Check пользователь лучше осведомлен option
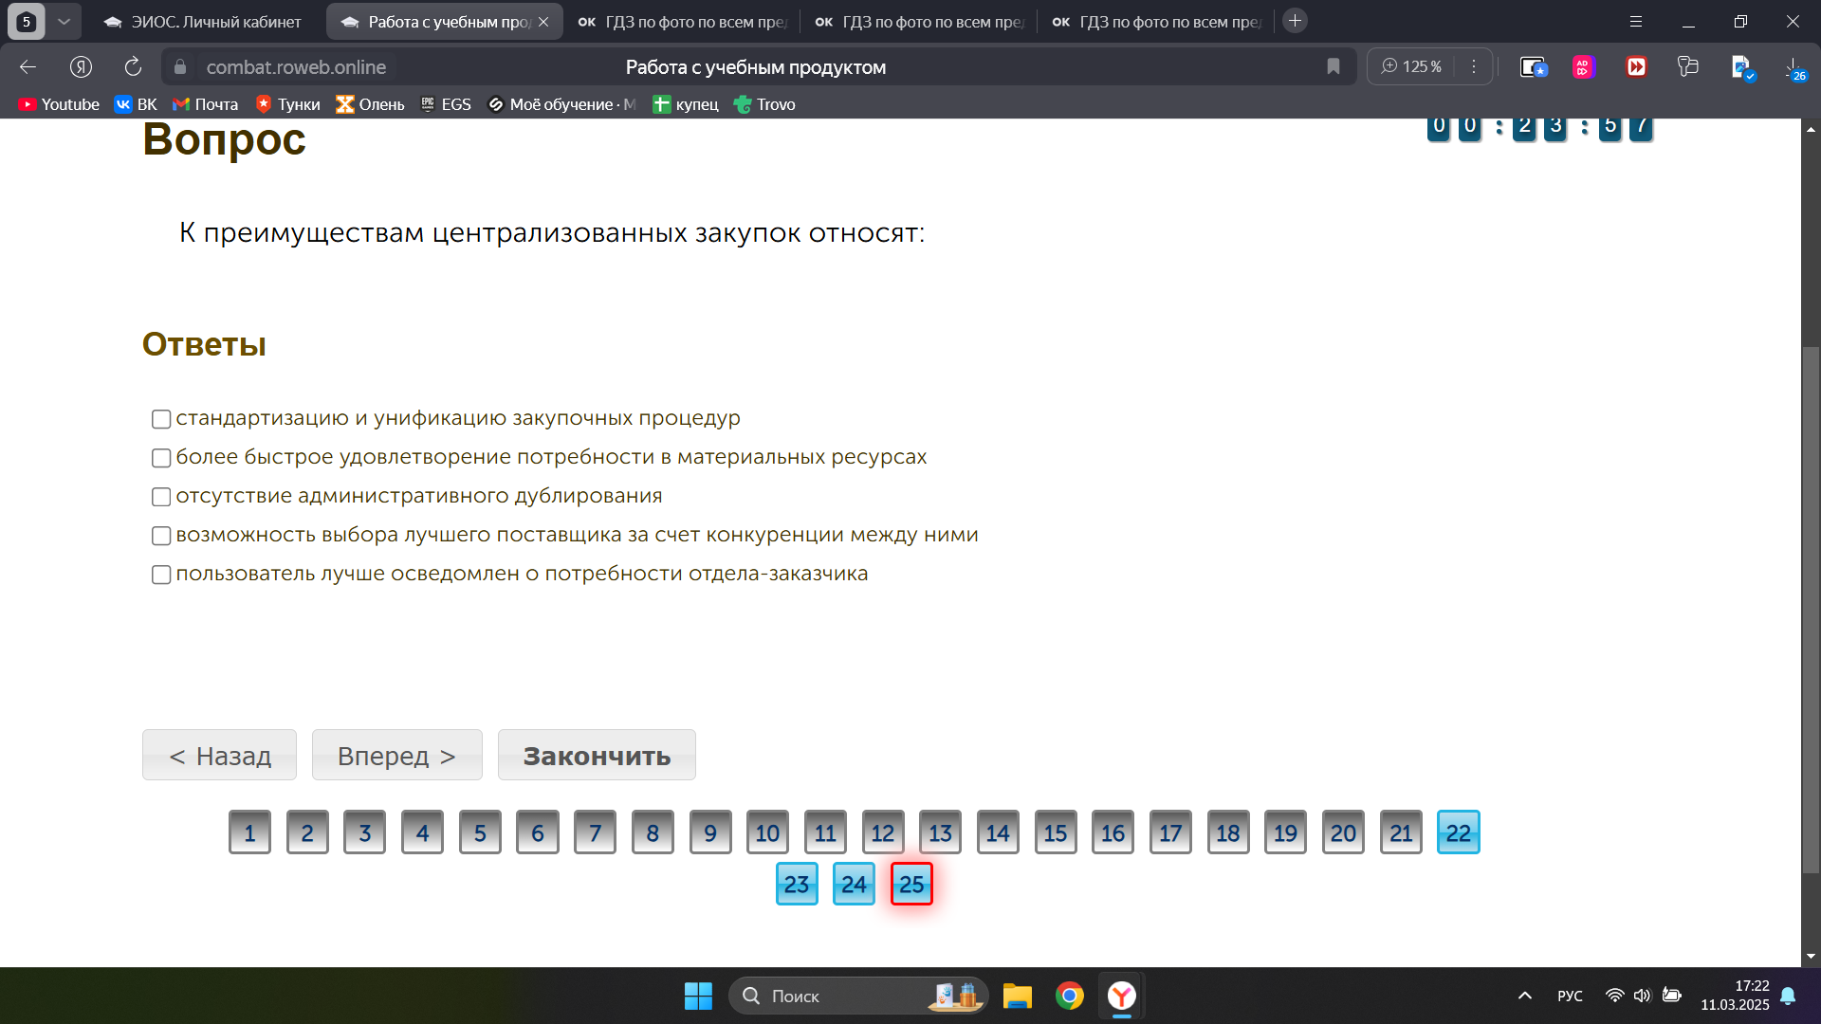The image size is (1821, 1024). [161, 575]
